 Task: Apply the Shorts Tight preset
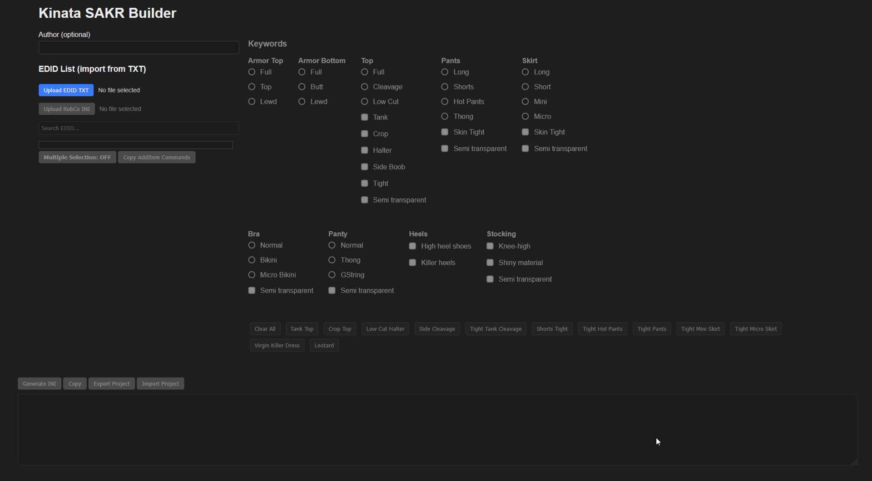[x=552, y=329]
